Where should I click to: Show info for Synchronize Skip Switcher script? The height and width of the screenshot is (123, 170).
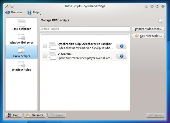tap(122, 46)
